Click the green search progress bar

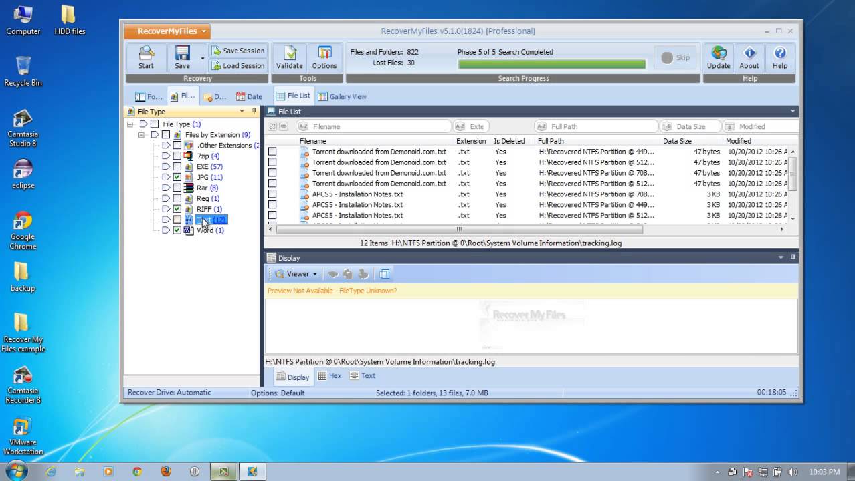click(x=552, y=65)
